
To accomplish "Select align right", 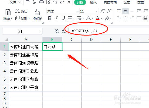I will (x=132, y=18).
